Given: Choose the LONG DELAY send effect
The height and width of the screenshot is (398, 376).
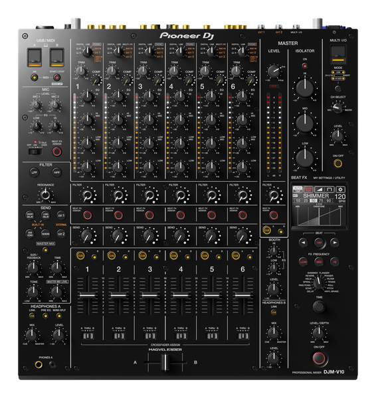Looking at the screenshot, I should tap(46, 216).
